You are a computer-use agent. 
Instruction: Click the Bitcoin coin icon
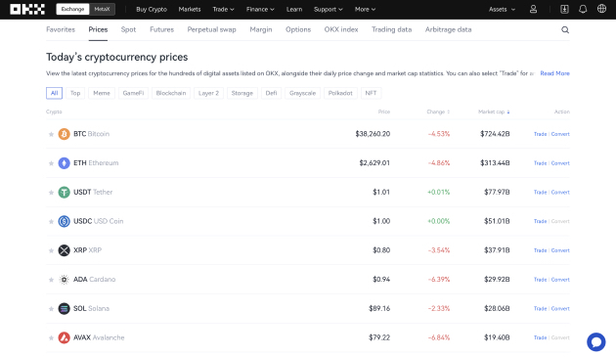(64, 134)
